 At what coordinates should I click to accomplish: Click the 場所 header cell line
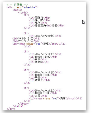pyautogui.click(x=38, y=23)
